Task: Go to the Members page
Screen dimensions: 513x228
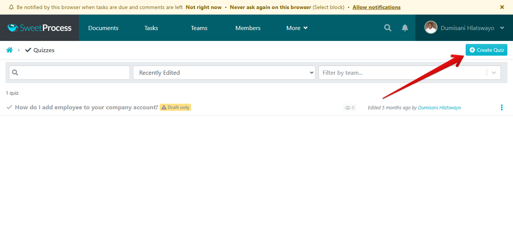Action: click(248, 28)
